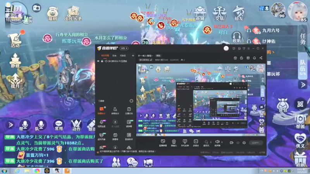Select the second scene tab in streaming app

[x=114, y=56]
